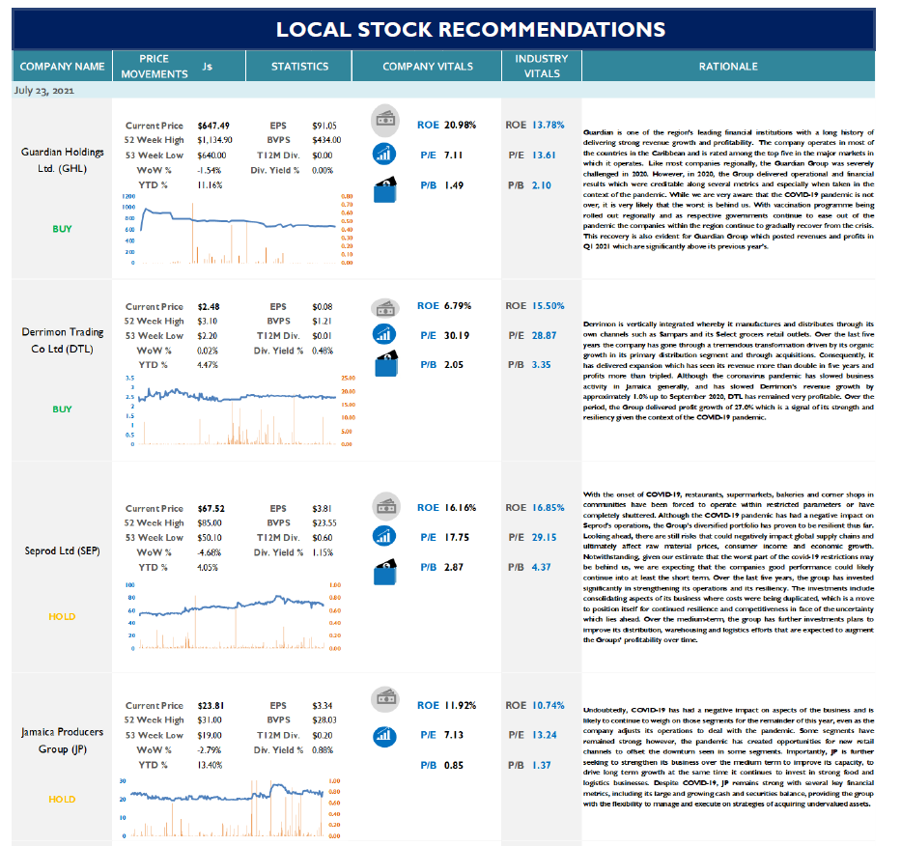Select the blue chart icon beside P/E 30.19
Viewport: 901px width, 846px height.
pyautogui.click(x=384, y=333)
